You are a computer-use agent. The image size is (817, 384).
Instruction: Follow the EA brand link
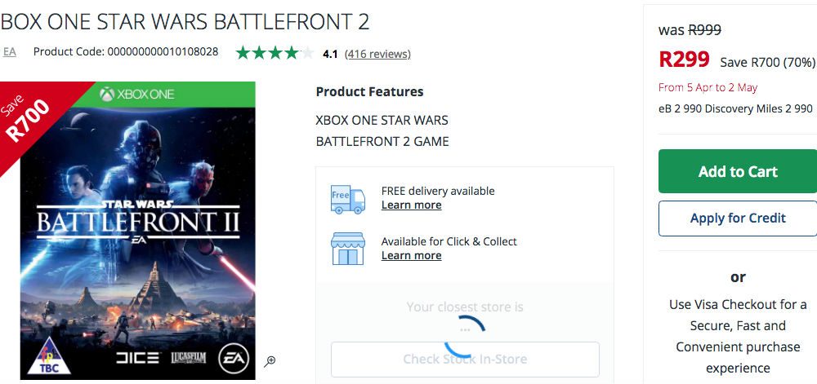(10, 51)
